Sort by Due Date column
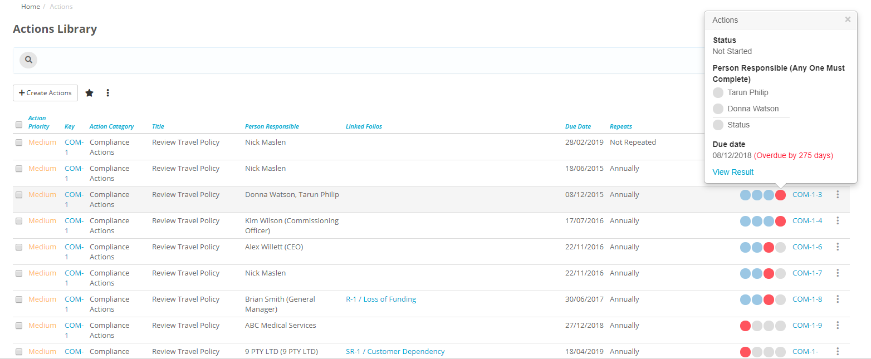Screen dimensions: 871x359 [x=578, y=126]
